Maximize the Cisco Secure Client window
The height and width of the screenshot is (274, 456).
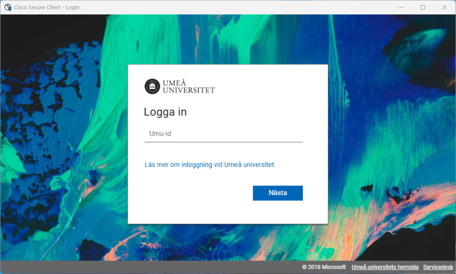423,7
